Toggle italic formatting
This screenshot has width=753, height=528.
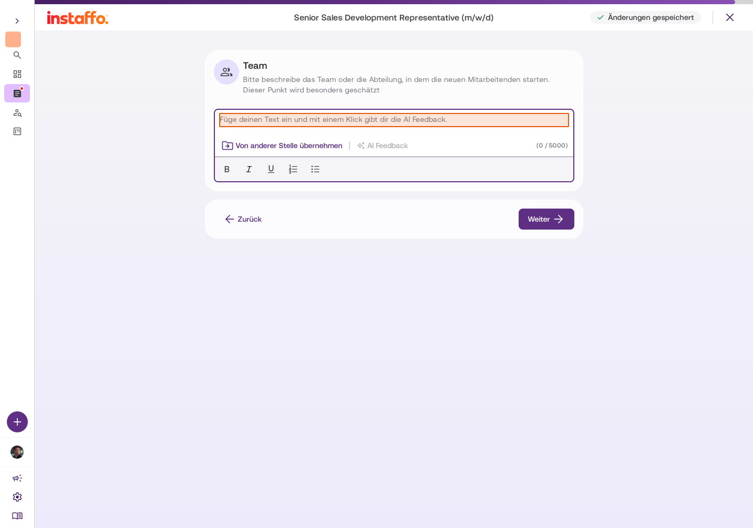click(249, 169)
